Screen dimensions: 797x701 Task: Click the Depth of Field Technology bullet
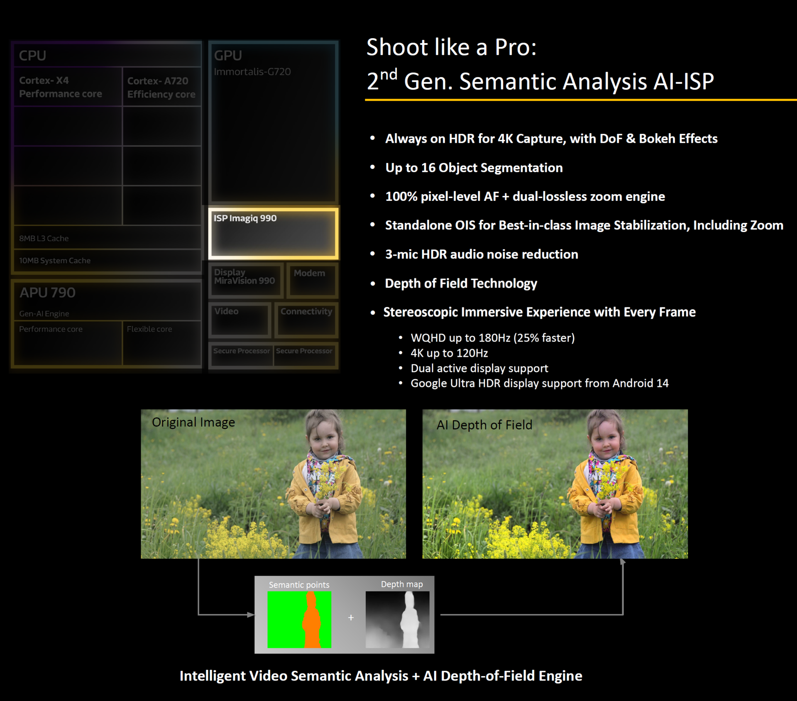tap(461, 283)
